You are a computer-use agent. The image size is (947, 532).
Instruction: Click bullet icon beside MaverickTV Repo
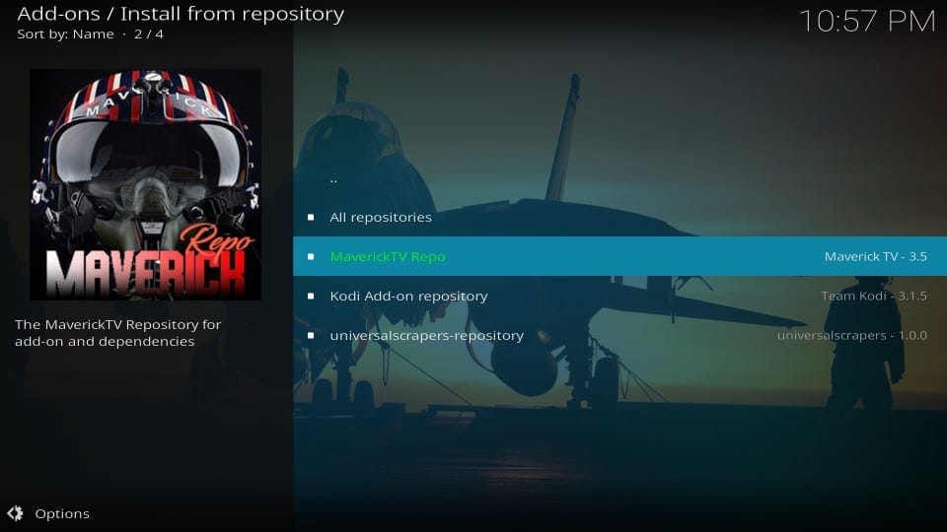[x=311, y=256]
